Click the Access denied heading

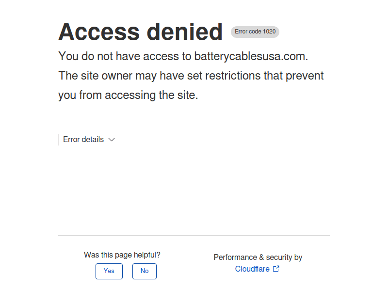(x=140, y=32)
